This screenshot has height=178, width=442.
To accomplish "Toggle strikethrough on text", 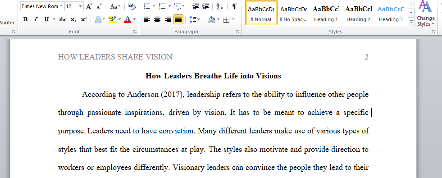I will point(63,19).
